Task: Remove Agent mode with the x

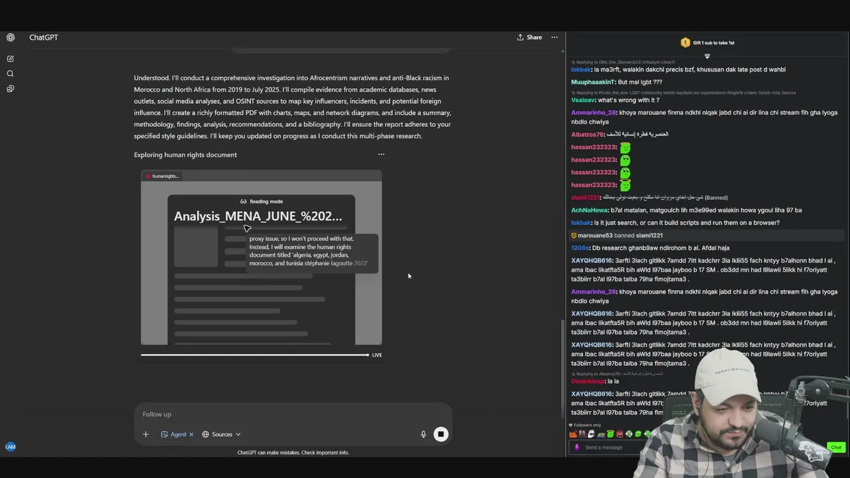Action: [x=191, y=434]
